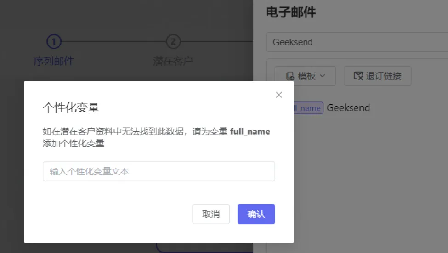Click the 个性化变量 dialog title

click(71, 108)
